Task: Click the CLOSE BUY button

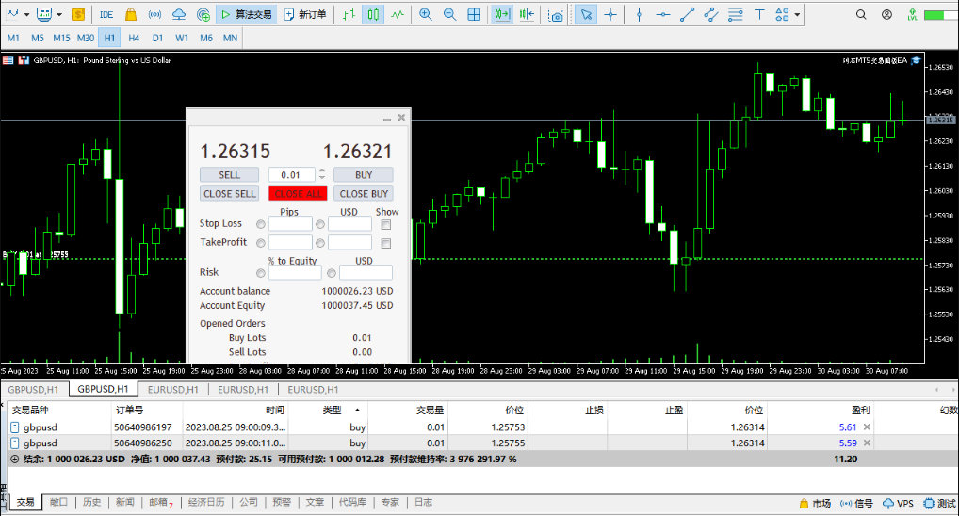Action: click(x=364, y=194)
